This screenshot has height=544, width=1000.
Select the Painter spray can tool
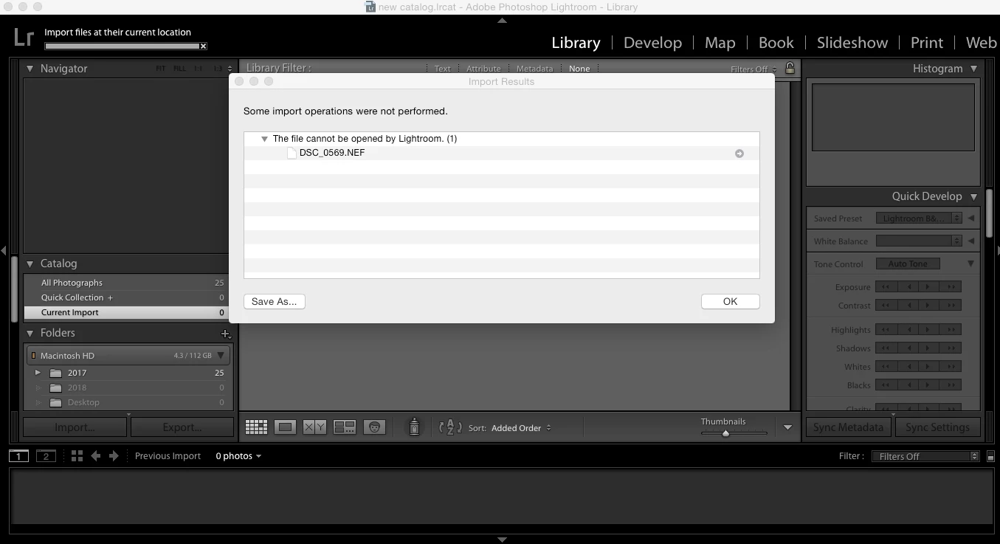[414, 427]
